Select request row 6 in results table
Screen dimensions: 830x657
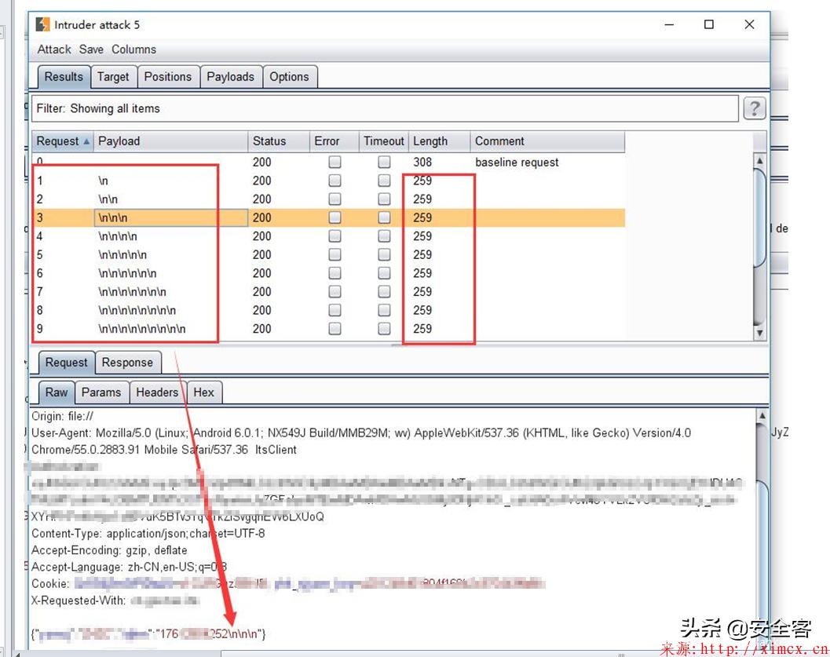329,273
